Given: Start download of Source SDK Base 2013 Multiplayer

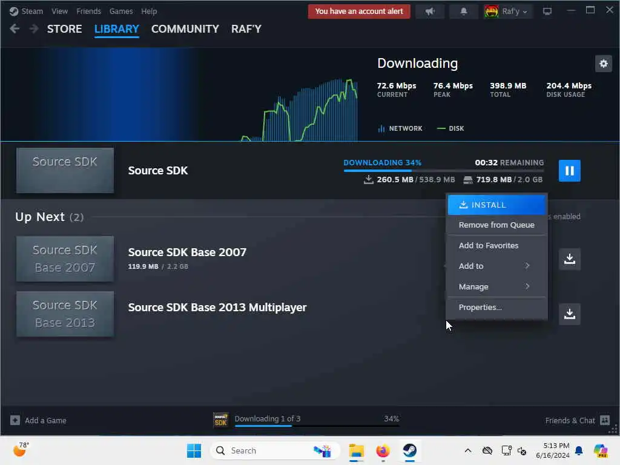Looking at the screenshot, I should pyautogui.click(x=569, y=314).
